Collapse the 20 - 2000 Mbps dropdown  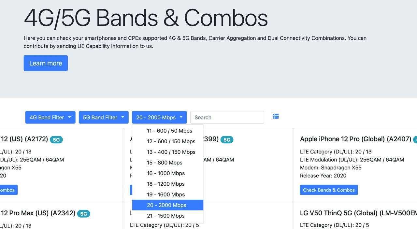(159, 117)
